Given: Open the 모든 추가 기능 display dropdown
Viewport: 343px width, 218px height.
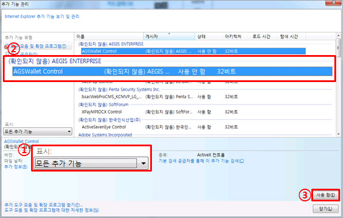Looking at the screenshot, I should [x=37, y=131].
